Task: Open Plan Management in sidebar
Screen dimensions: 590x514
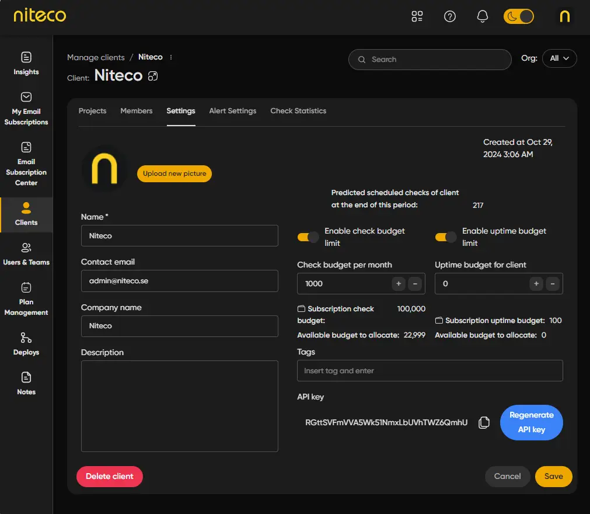Action: click(26, 299)
